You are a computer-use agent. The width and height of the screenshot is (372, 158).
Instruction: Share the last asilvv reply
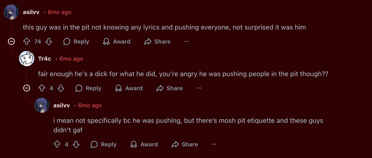[185, 145]
